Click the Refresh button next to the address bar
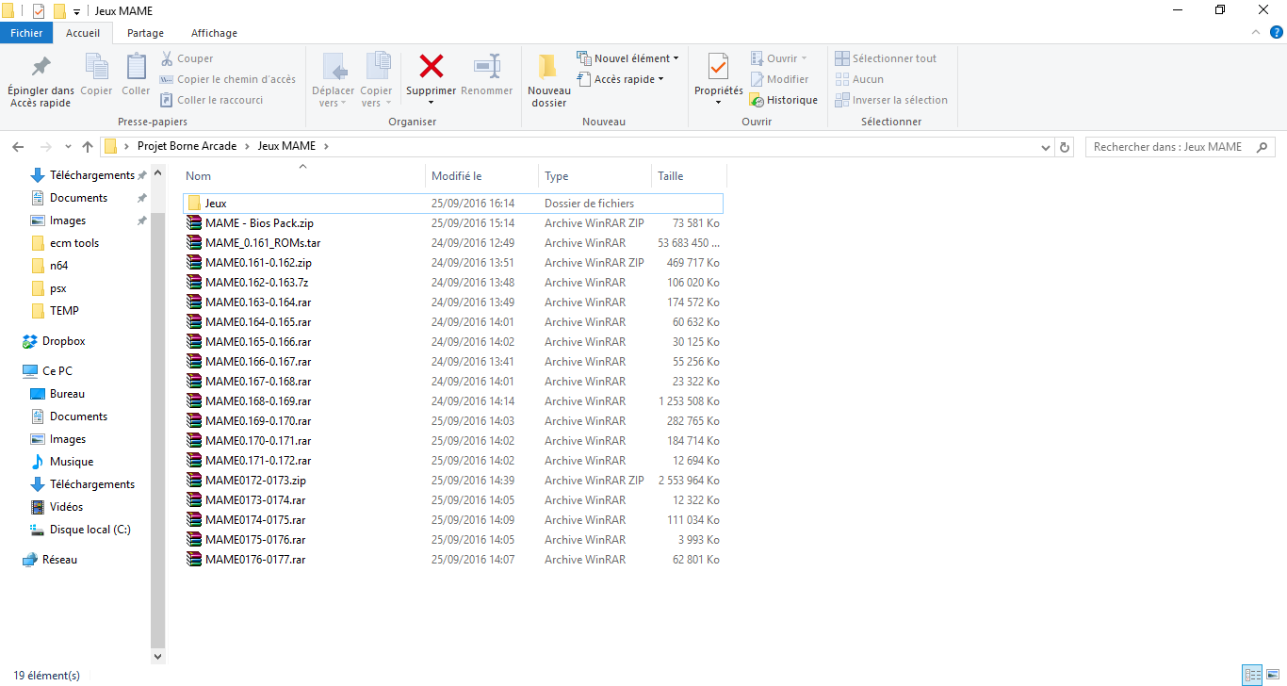Image resolution: width=1287 pixels, height=686 pixels. click(x=1065, y=147)
